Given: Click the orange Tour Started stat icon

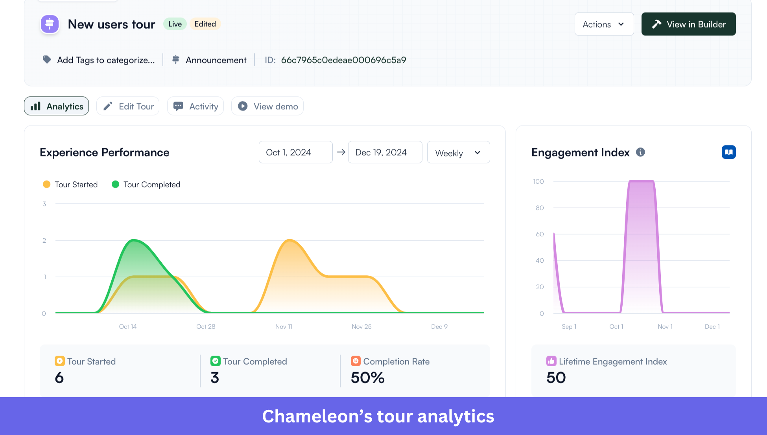Looking at the screenshot, I should point(59,361).
